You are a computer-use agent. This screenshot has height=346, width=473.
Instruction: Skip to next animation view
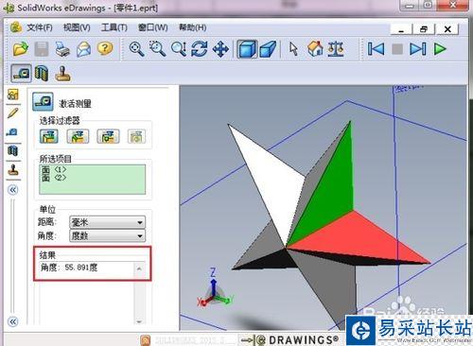coord(418,49)
